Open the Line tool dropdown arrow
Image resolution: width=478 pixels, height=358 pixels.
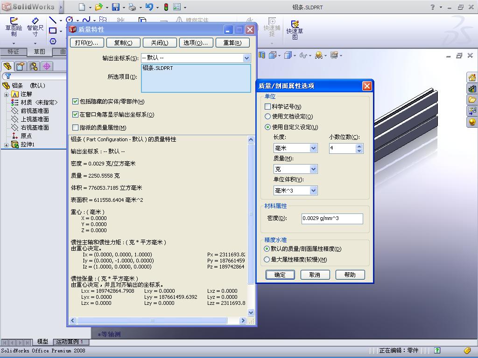61,21
